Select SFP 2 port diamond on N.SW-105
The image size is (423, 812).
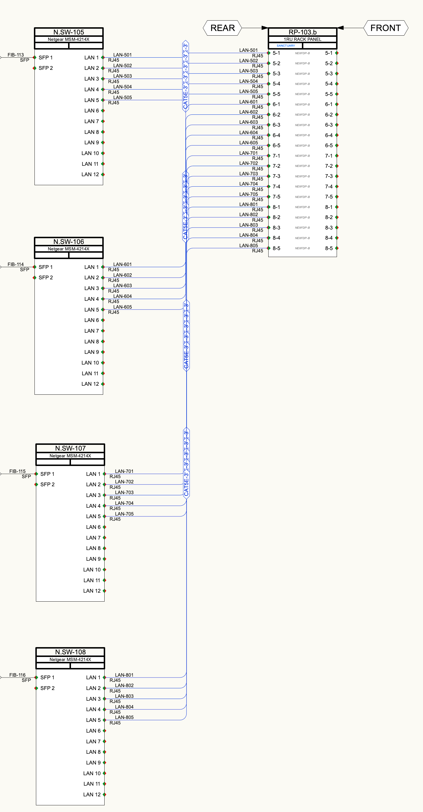tap(35, 68)
